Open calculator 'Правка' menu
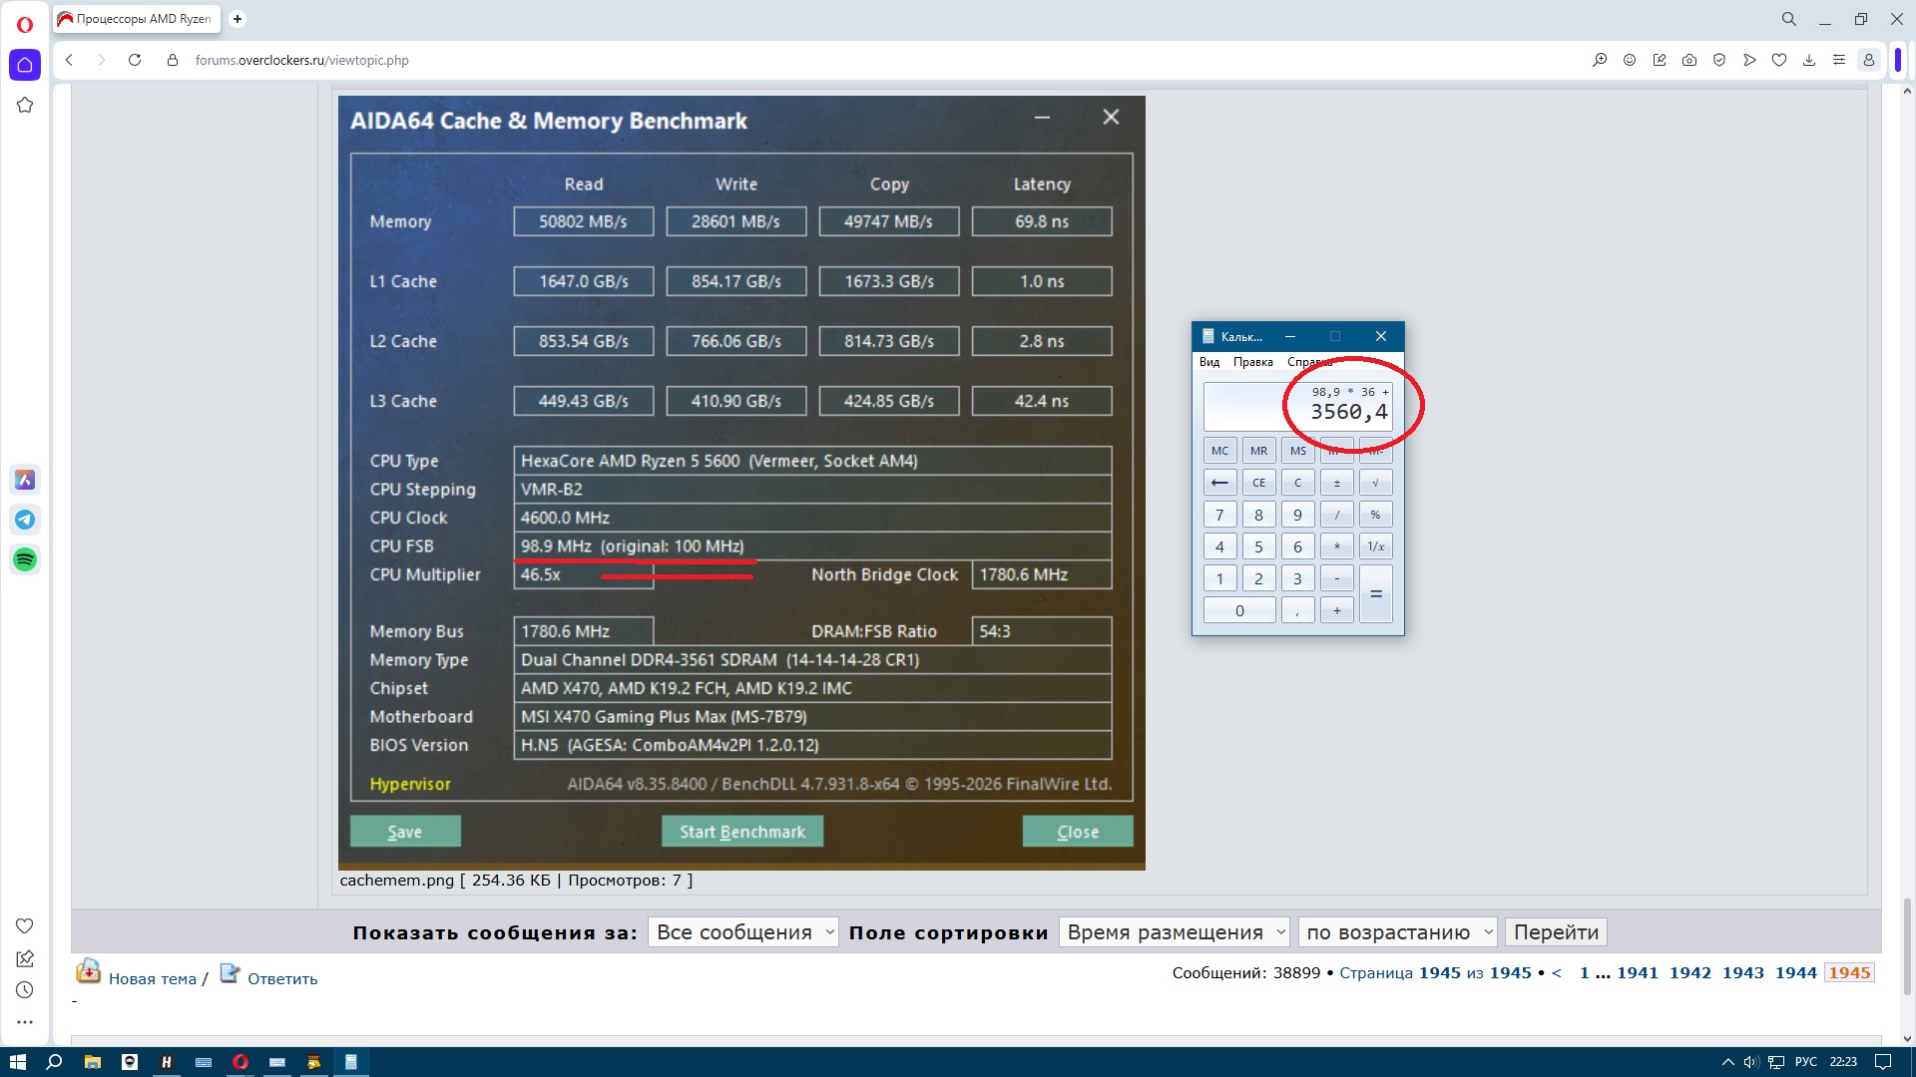Viewport: 1916px width, 1077px height. pos(1252,362)
